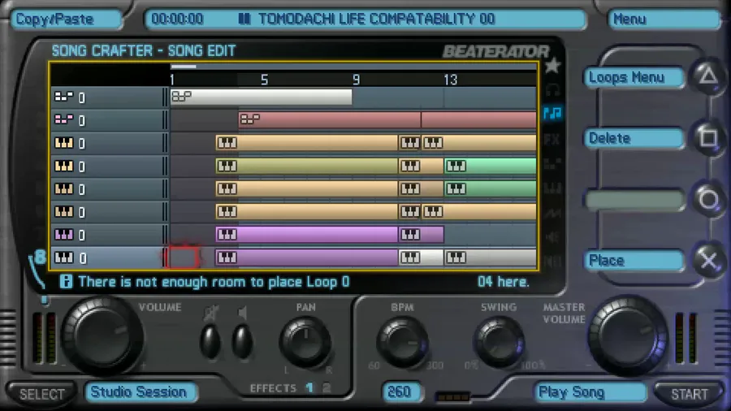731x411 pixels.
Task: Toggle Effects slot 2
Action: (x=327, y=387)
